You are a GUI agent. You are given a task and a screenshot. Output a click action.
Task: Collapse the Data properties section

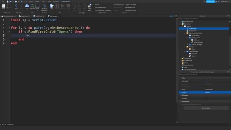(180, 78)
